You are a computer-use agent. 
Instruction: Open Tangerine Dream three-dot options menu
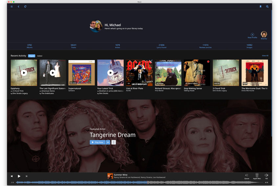tap(114, 142)
